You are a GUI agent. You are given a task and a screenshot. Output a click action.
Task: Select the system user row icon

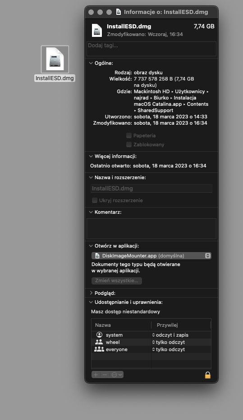click(x=99, y=335)
